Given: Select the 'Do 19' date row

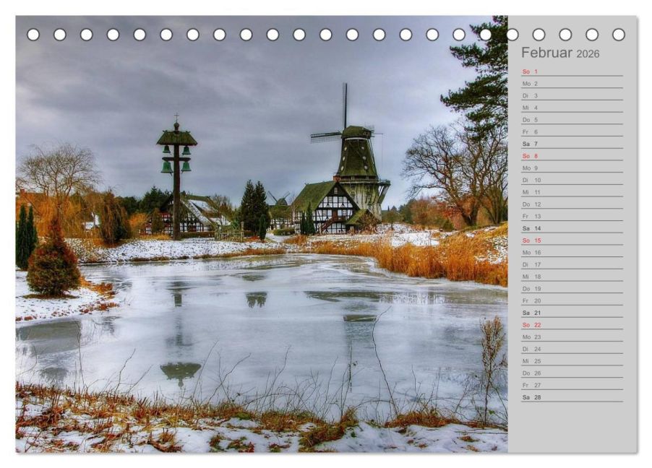Looking at the screenshot, I should [x=572, y=288].
